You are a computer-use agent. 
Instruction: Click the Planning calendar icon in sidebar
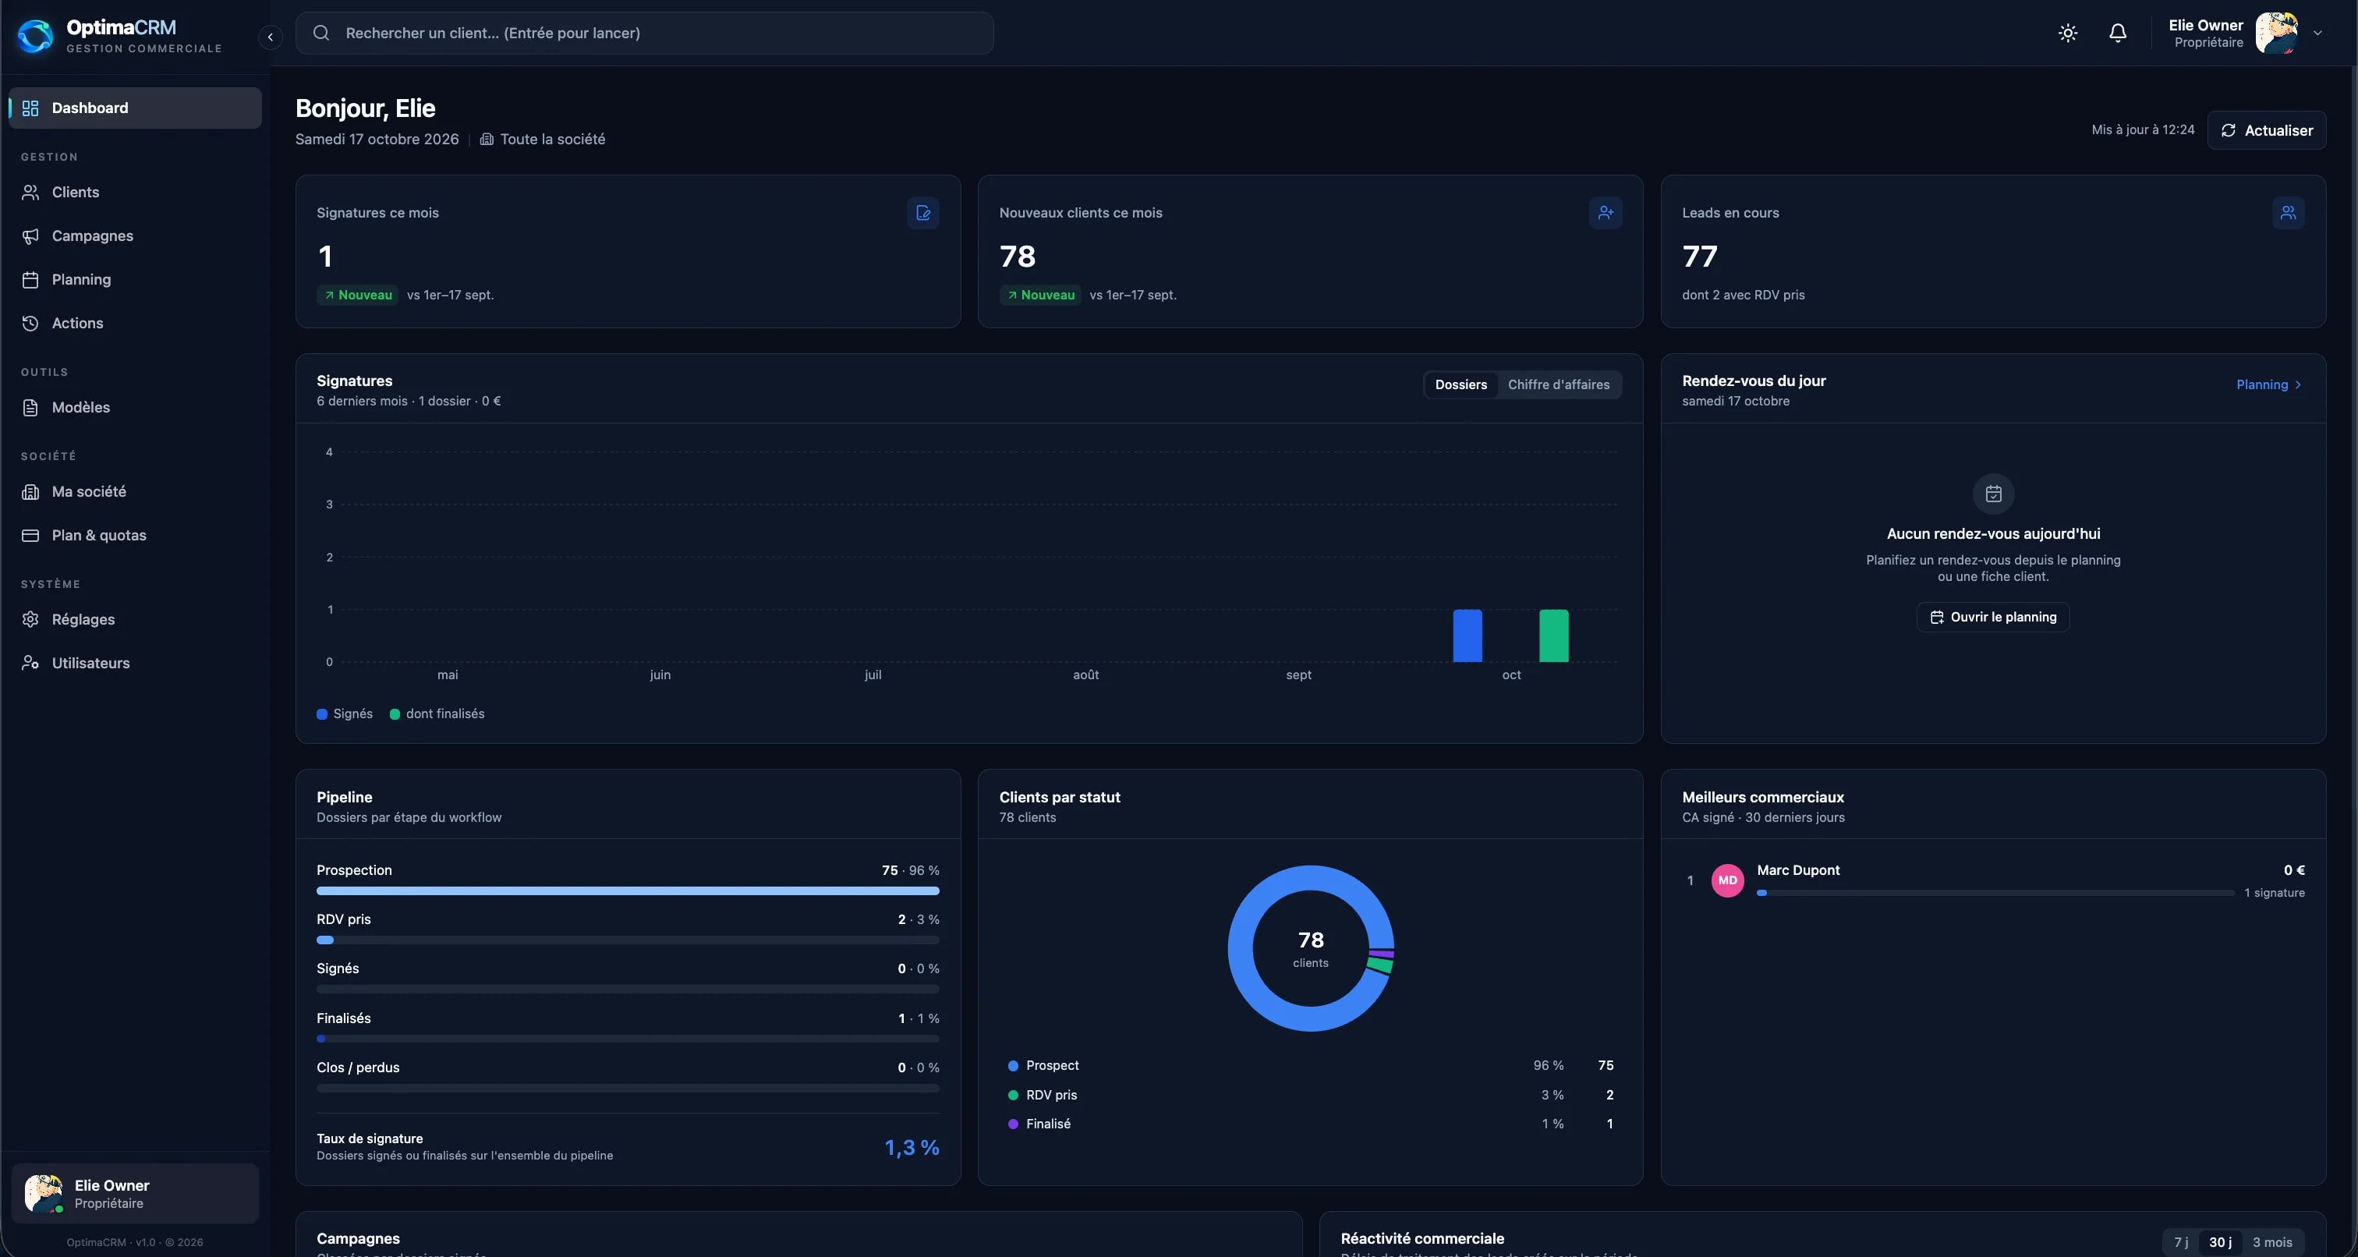[30, 279]
